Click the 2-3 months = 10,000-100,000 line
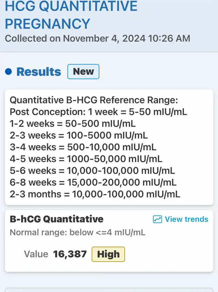Viewport: 218px width, 292px height. (95, 194)
